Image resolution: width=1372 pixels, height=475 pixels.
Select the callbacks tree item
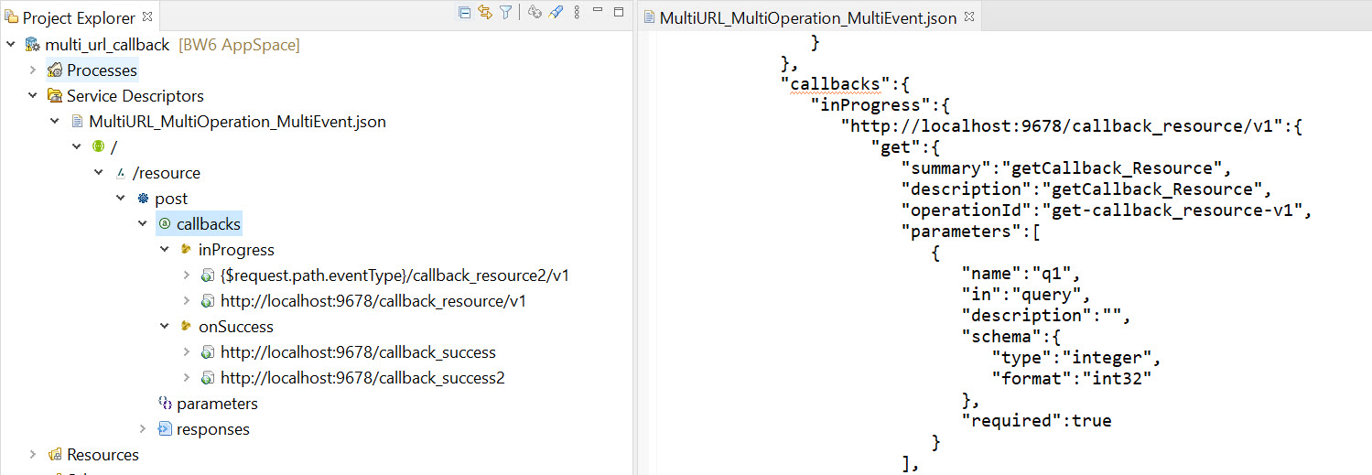point(210,224)
